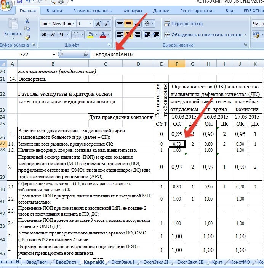Toggle bold Ж formatting
This screenshot has width=264, height=268.
click(x=44, y=35)
